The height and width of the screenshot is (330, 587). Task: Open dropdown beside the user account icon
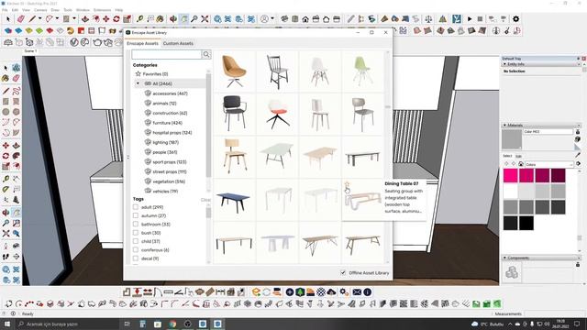[x=272, y=18]
